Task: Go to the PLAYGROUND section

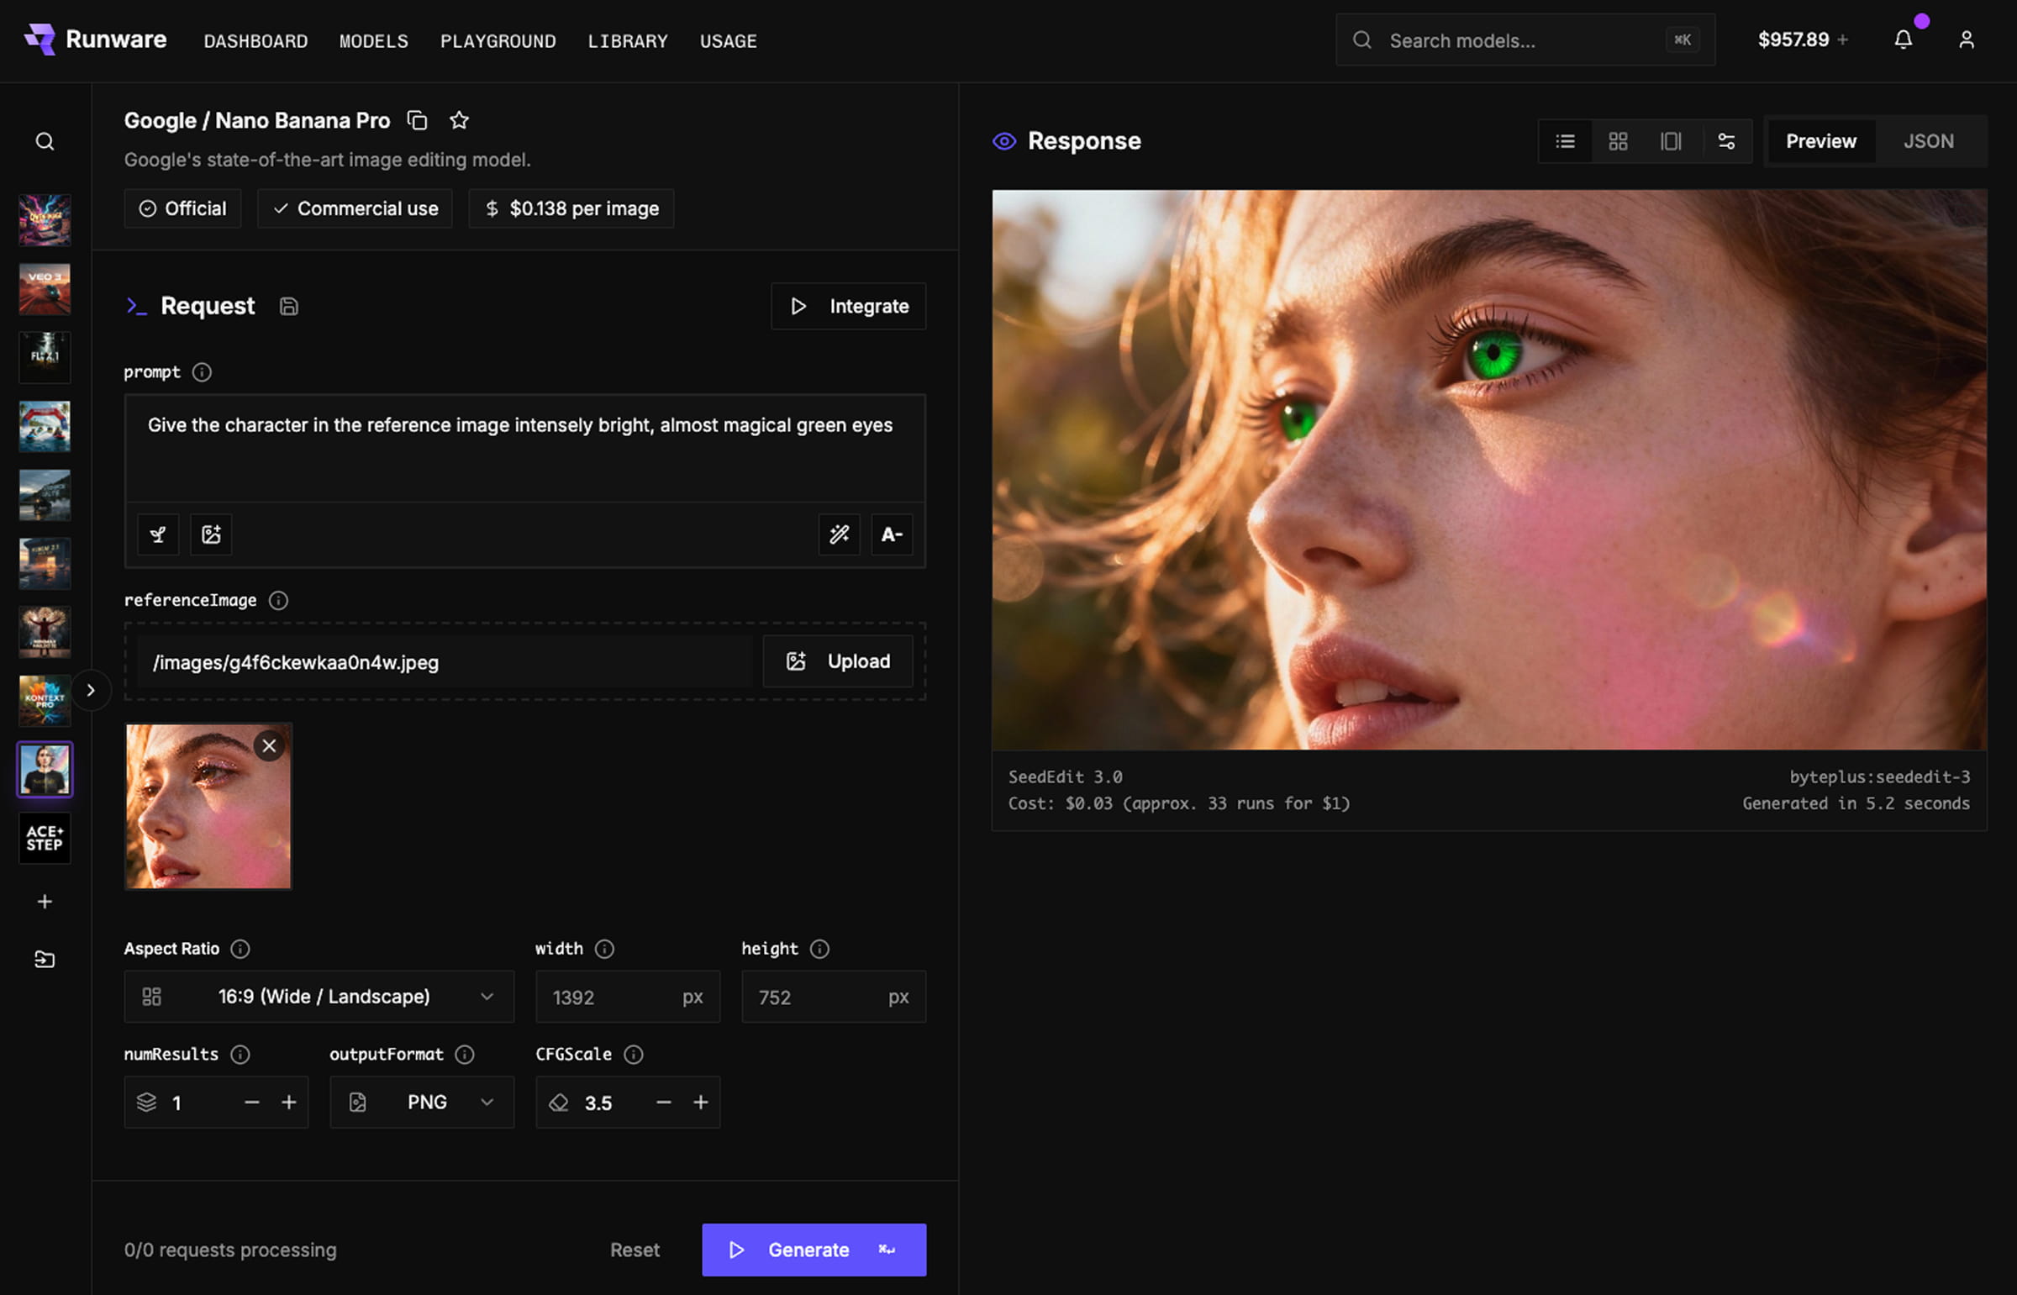Action: [x=498, y=40]
